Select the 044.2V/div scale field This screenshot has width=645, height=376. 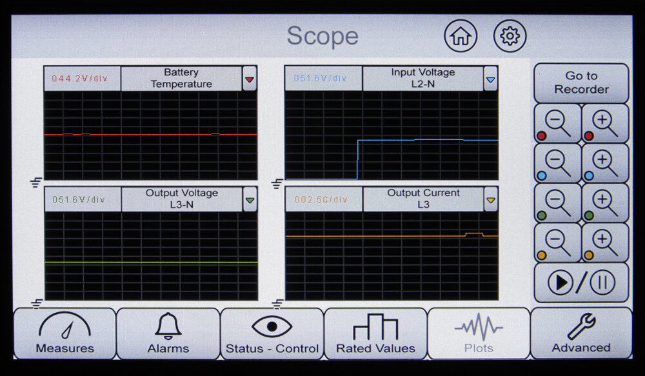[x=81, y=79]
